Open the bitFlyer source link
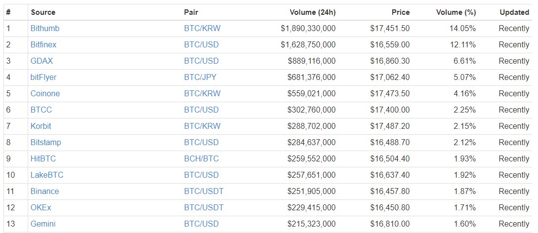The width and height of the screenshot is (538, 233). (43, 78)
